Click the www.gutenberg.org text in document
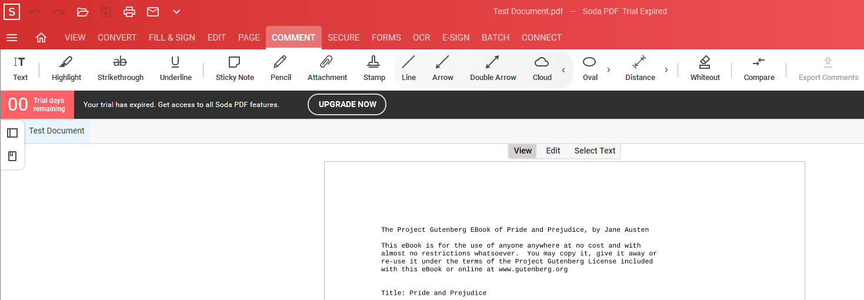Screen dimensions: 864x300 coord(533,269)
